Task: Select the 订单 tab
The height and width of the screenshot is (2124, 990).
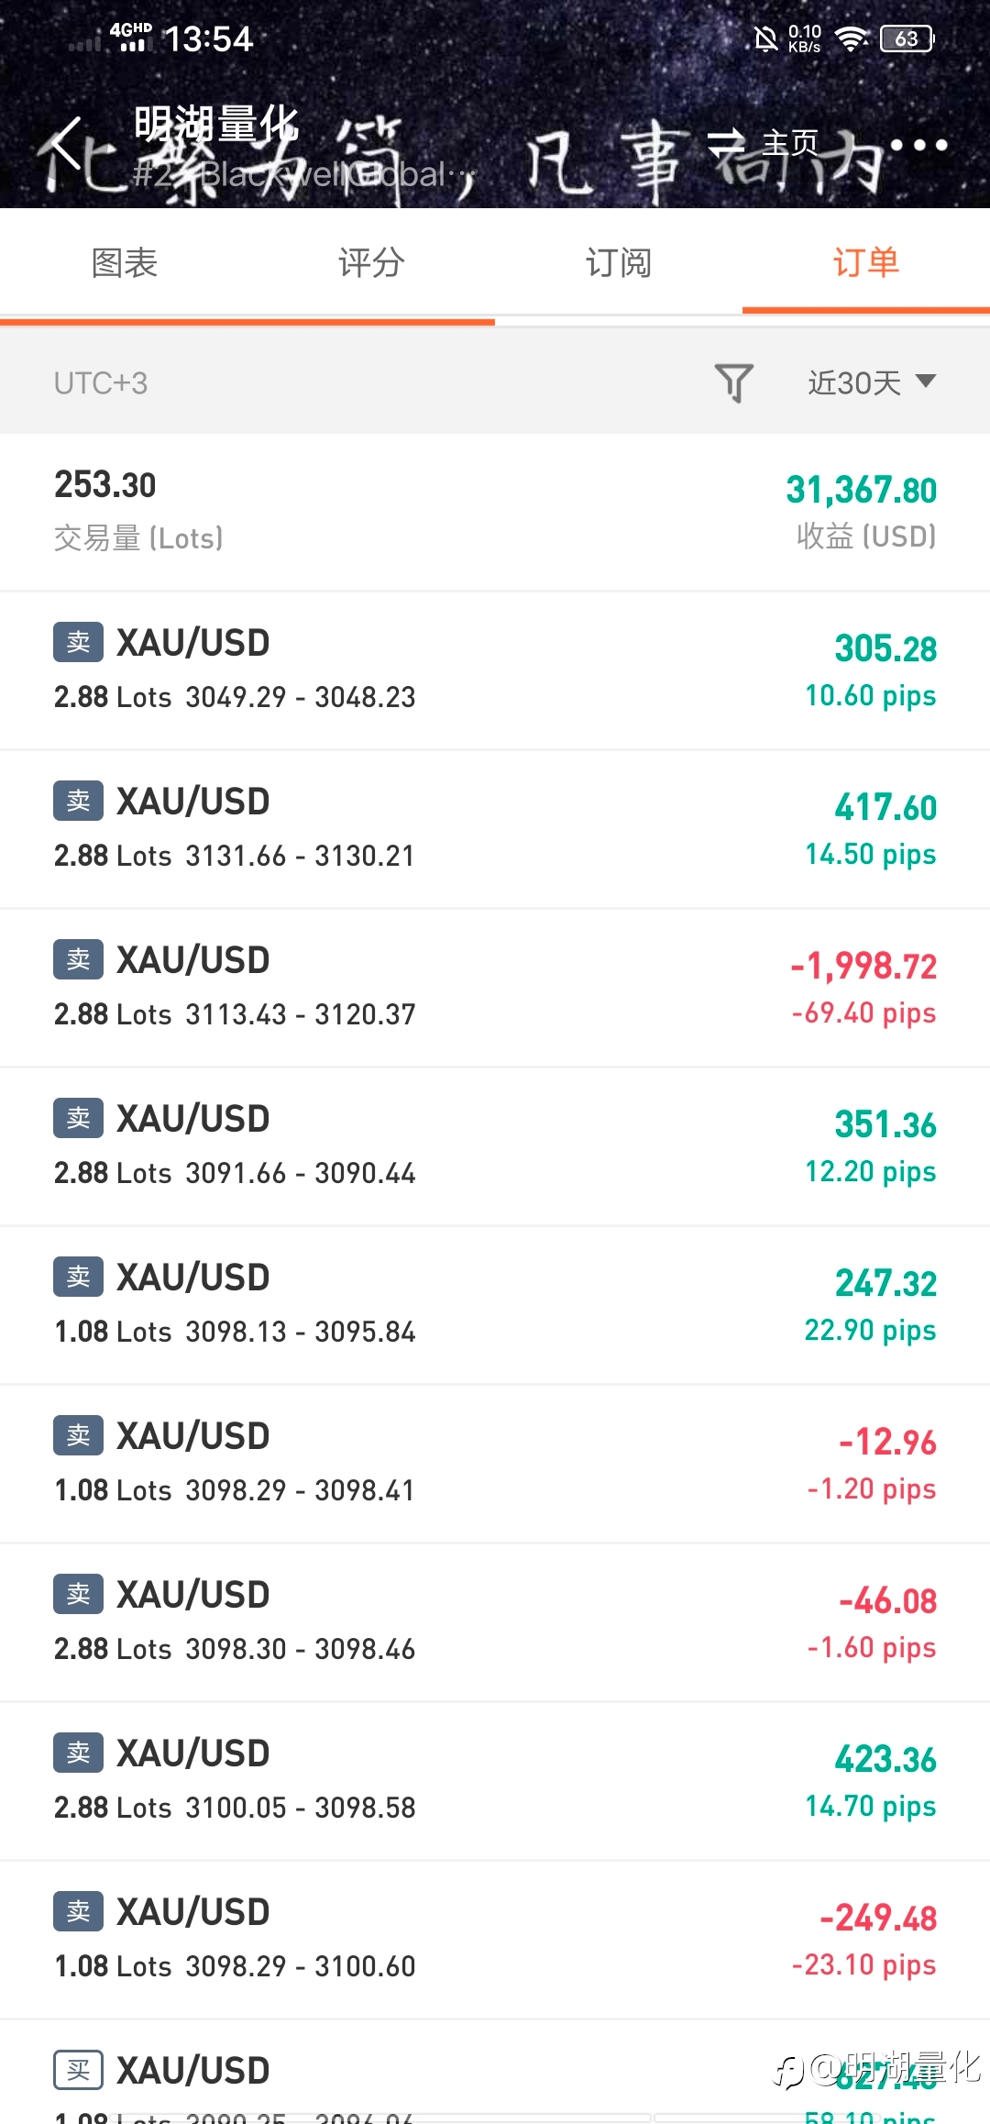Action: tap(866, 263)
